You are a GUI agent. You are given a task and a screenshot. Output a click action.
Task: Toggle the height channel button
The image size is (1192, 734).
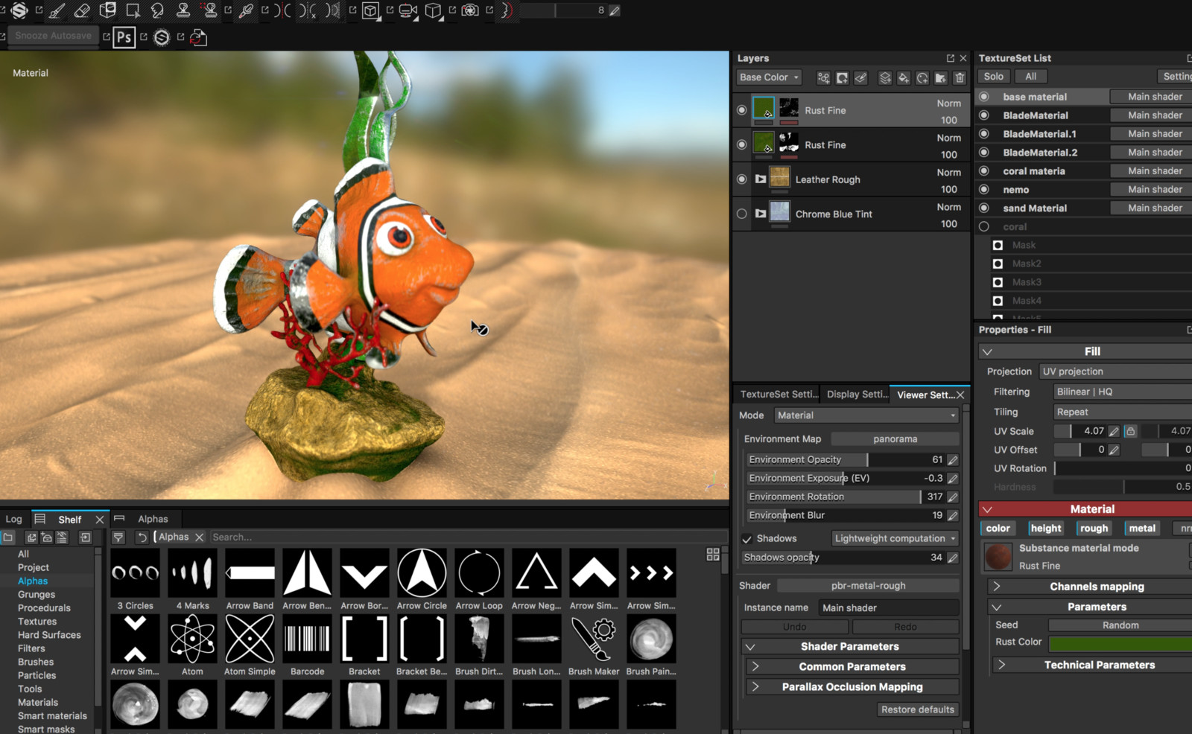pos(1046,528)
